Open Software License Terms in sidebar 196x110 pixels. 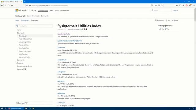tap(24, 66)
